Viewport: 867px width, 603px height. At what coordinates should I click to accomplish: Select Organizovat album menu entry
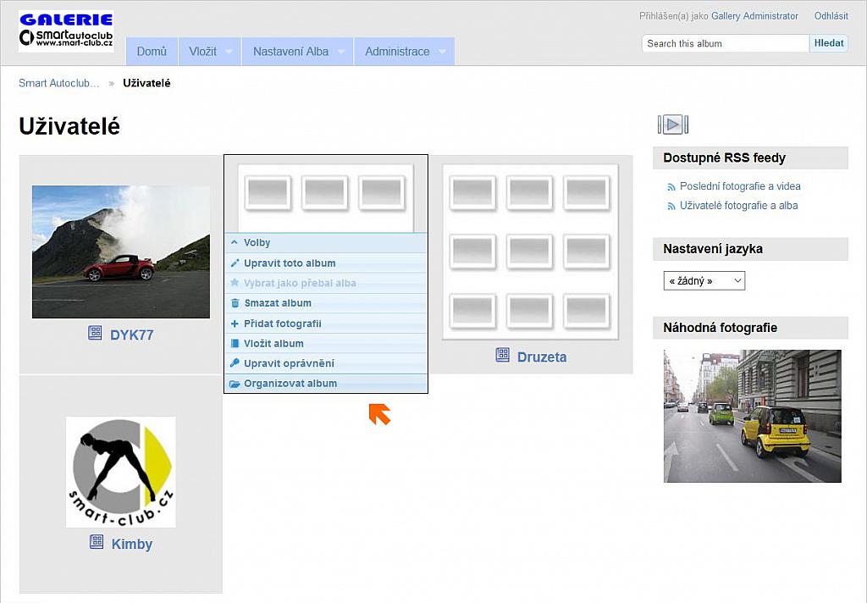coord(326,384)
